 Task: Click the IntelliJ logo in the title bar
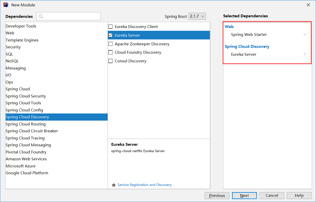point(6,5)
